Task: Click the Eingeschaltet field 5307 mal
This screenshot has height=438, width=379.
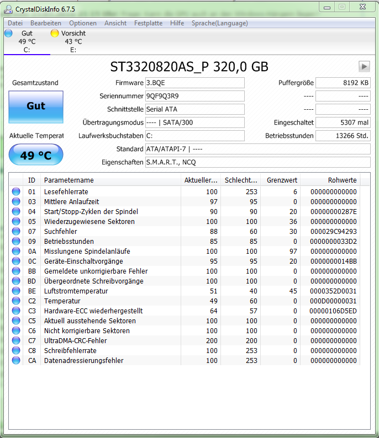Action: click(x=343, y=122)
